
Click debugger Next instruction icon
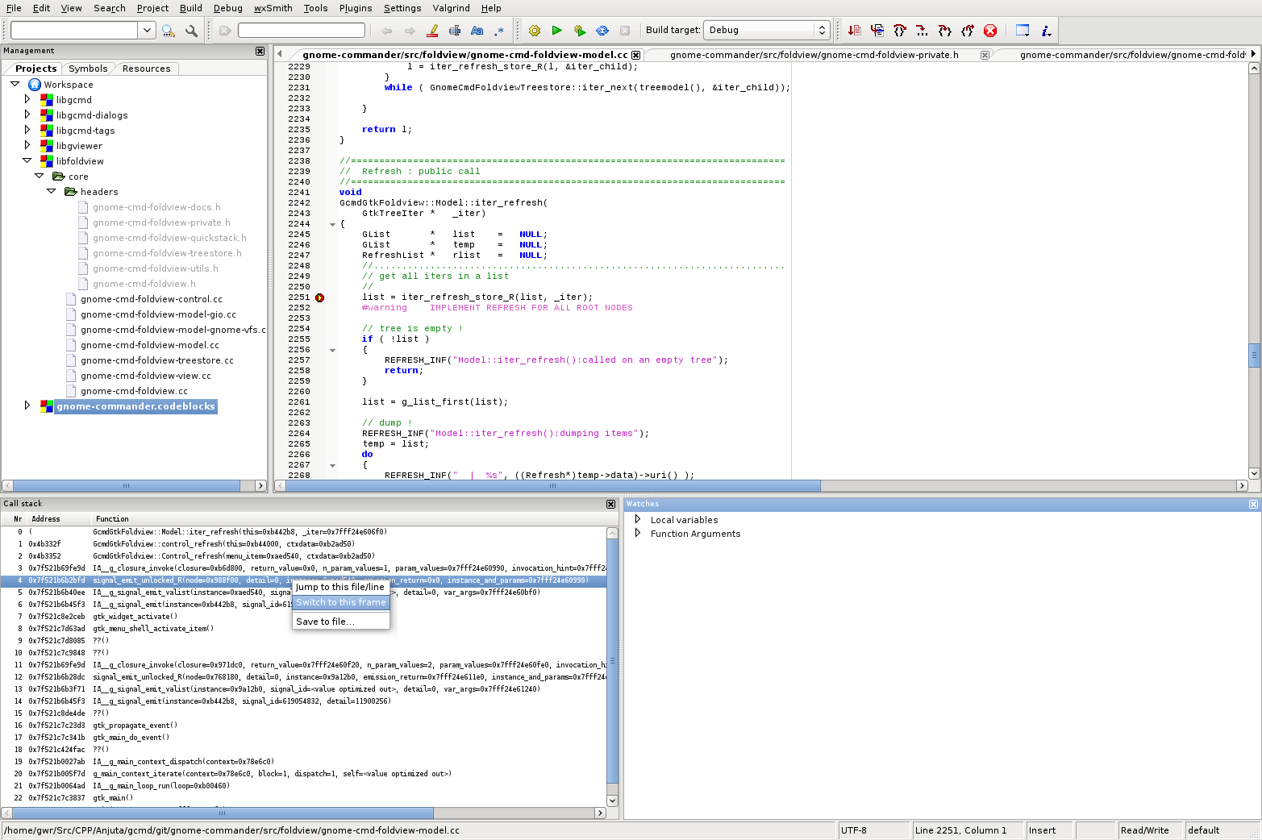(x=923, y=31)
